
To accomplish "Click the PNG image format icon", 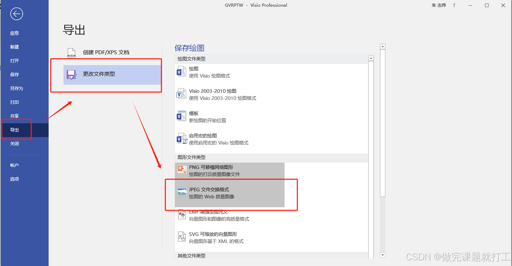I will [182, 170].
